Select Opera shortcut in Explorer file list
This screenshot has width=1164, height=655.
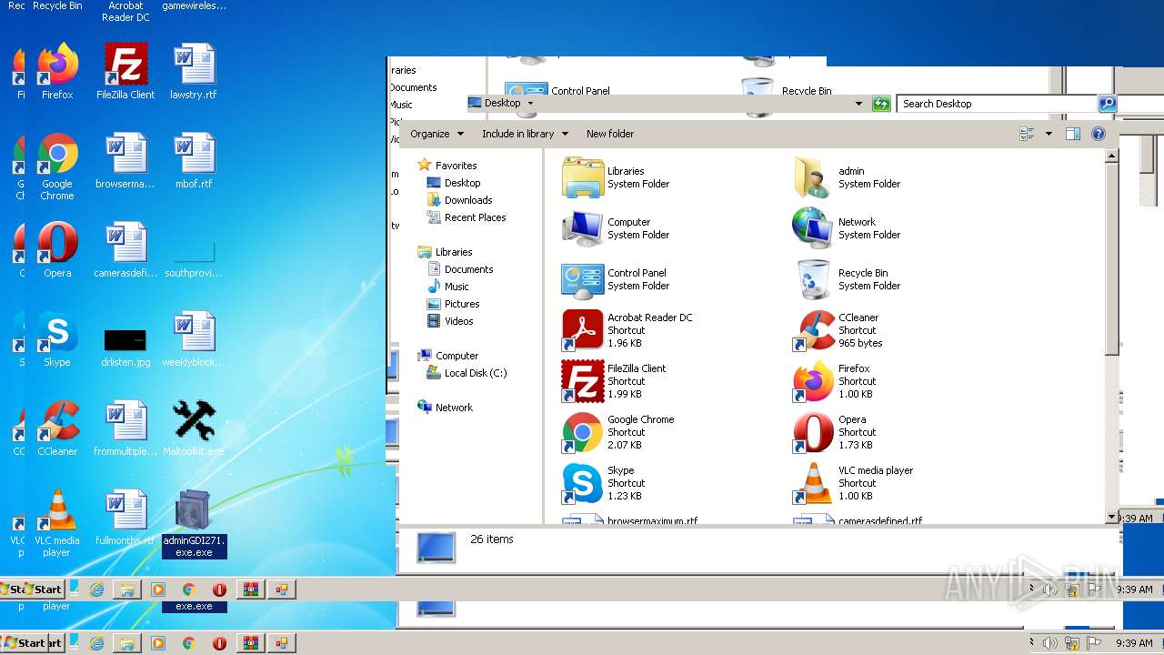(x=833, y=432)
